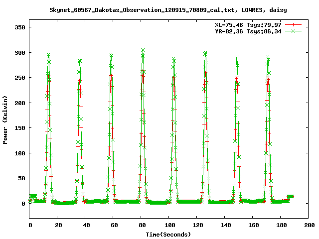
Task: Click the Power (Kelvin) y-axis label
Action: click(x=5, y=120)
